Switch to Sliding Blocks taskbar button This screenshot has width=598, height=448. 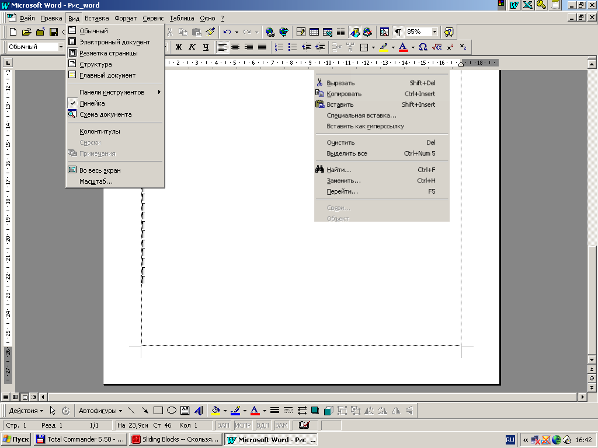(x=176, y=439)
